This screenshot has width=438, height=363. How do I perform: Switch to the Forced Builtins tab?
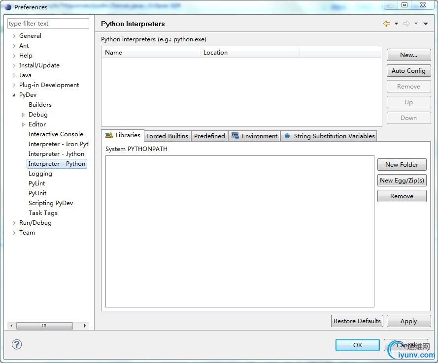click(168, 136)
